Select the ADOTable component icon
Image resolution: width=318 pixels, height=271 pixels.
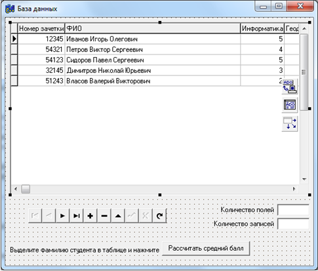pos(290,105)
